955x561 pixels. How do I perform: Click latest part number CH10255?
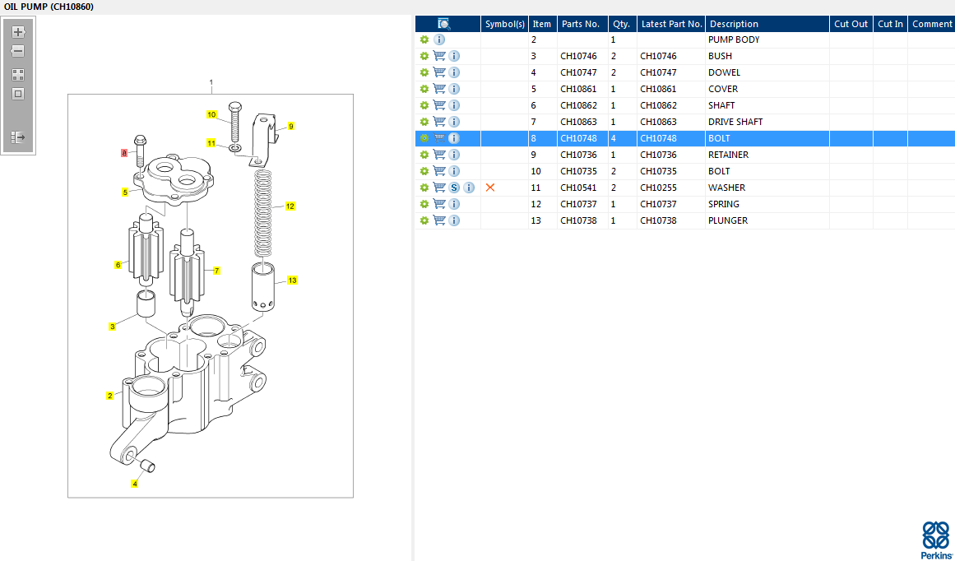pyautogui.click(x=658, y=188)
